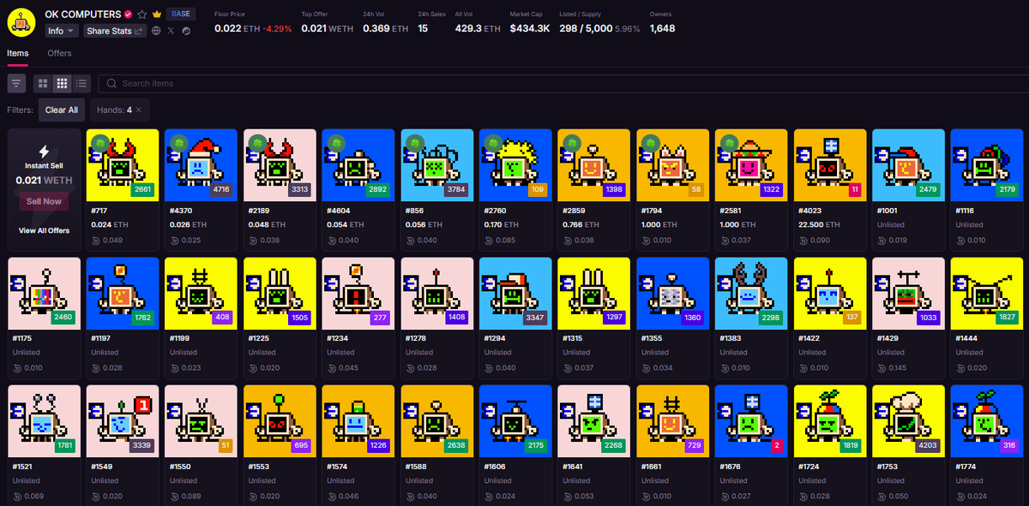Open the #1549 item thumbnail
This screenshot has height=506, width=1029.
[x=123, y=421]
